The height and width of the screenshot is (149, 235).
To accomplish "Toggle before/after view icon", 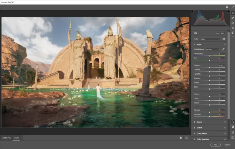I will [x=181, y=138].
